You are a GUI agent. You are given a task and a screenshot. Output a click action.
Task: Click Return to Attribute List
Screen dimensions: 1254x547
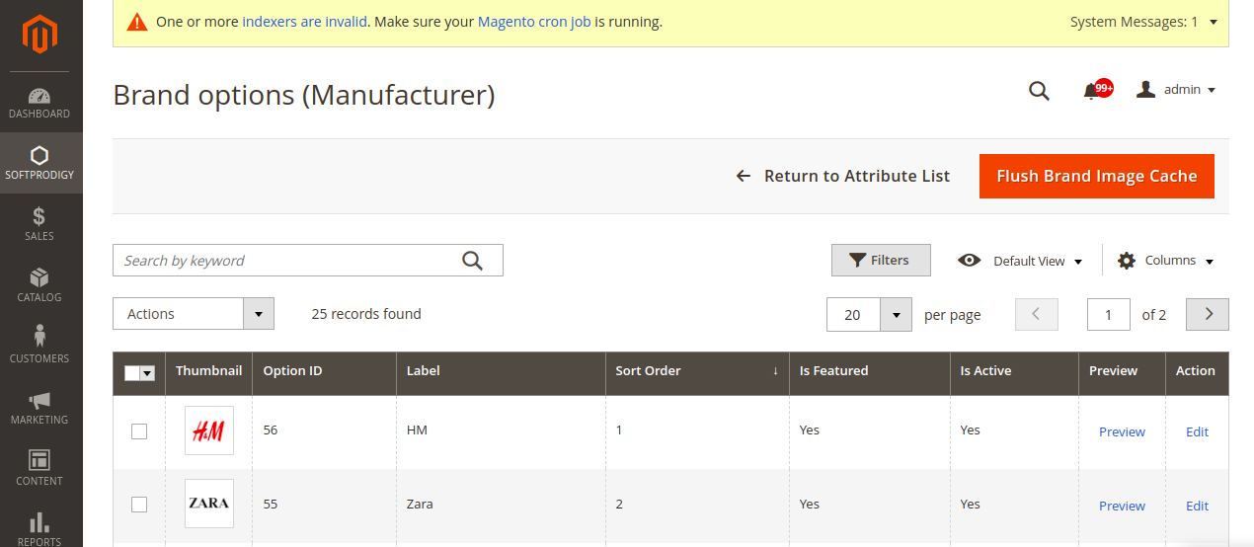pyautogui.click(x=843, y=176)
